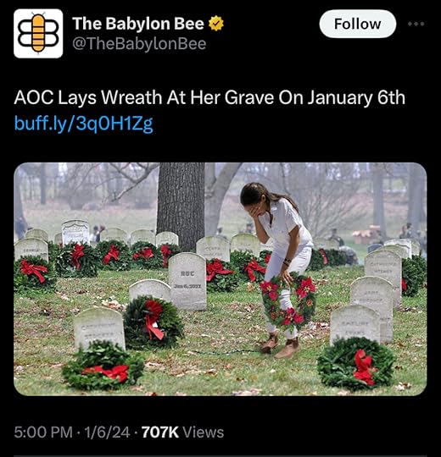Viewport: 441px width, 457px height.
Task: Visit the @TheBabylonBee handle link
Action: (139, 44)
